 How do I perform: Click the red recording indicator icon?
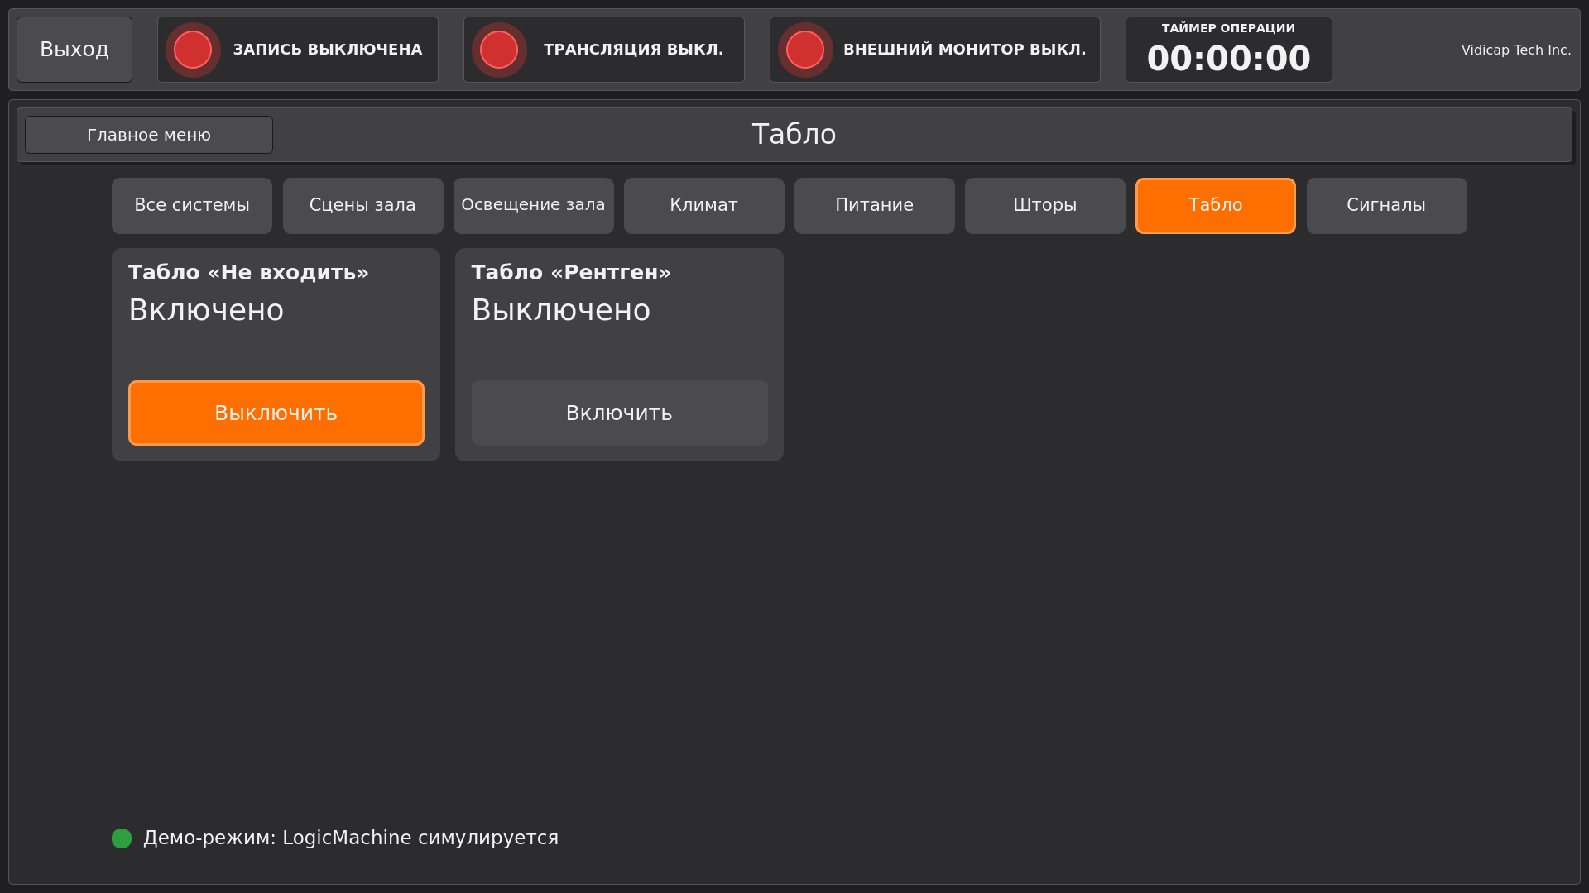(x=193, y=50)
